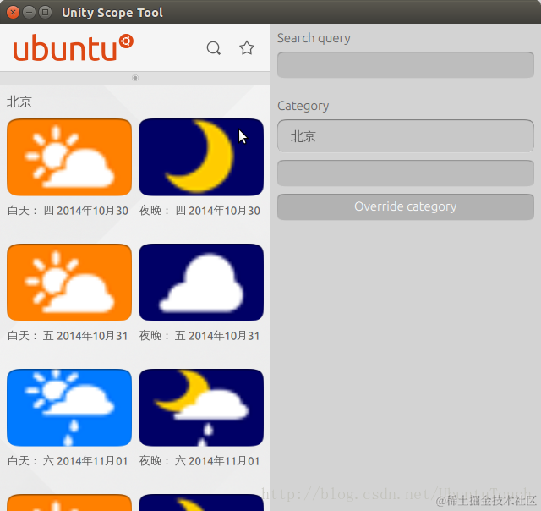
Task: Close the Unity Scope Tool window
Action: 14,13
